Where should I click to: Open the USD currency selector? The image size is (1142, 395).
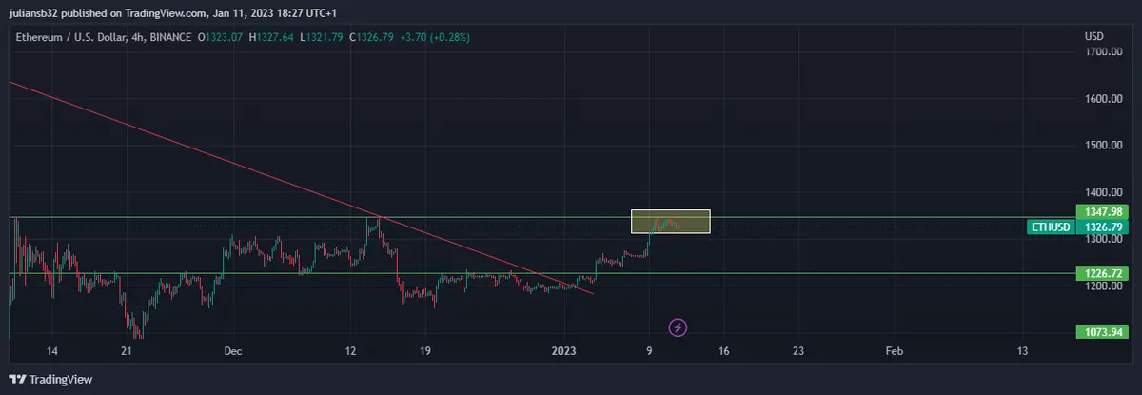point(1093,36)
